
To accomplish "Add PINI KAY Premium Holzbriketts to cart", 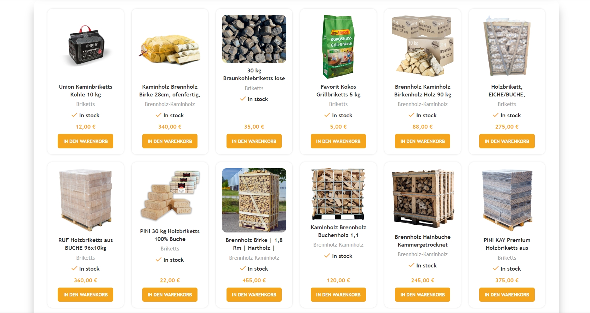I will click(507, 295).
